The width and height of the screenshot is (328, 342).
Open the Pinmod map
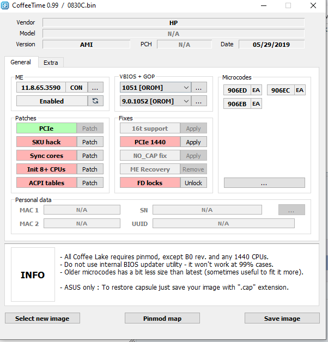162,318
